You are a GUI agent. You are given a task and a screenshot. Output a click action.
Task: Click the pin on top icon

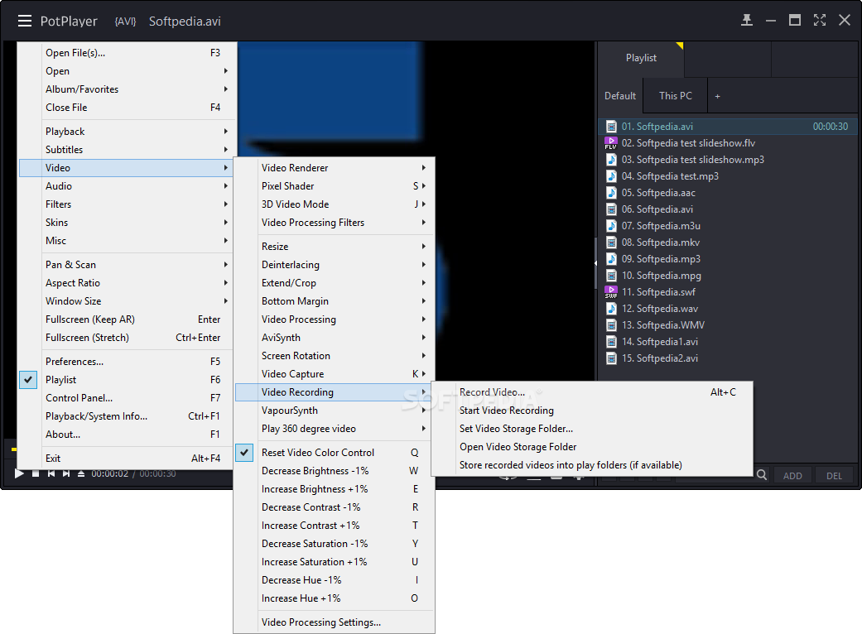[747, 21]
